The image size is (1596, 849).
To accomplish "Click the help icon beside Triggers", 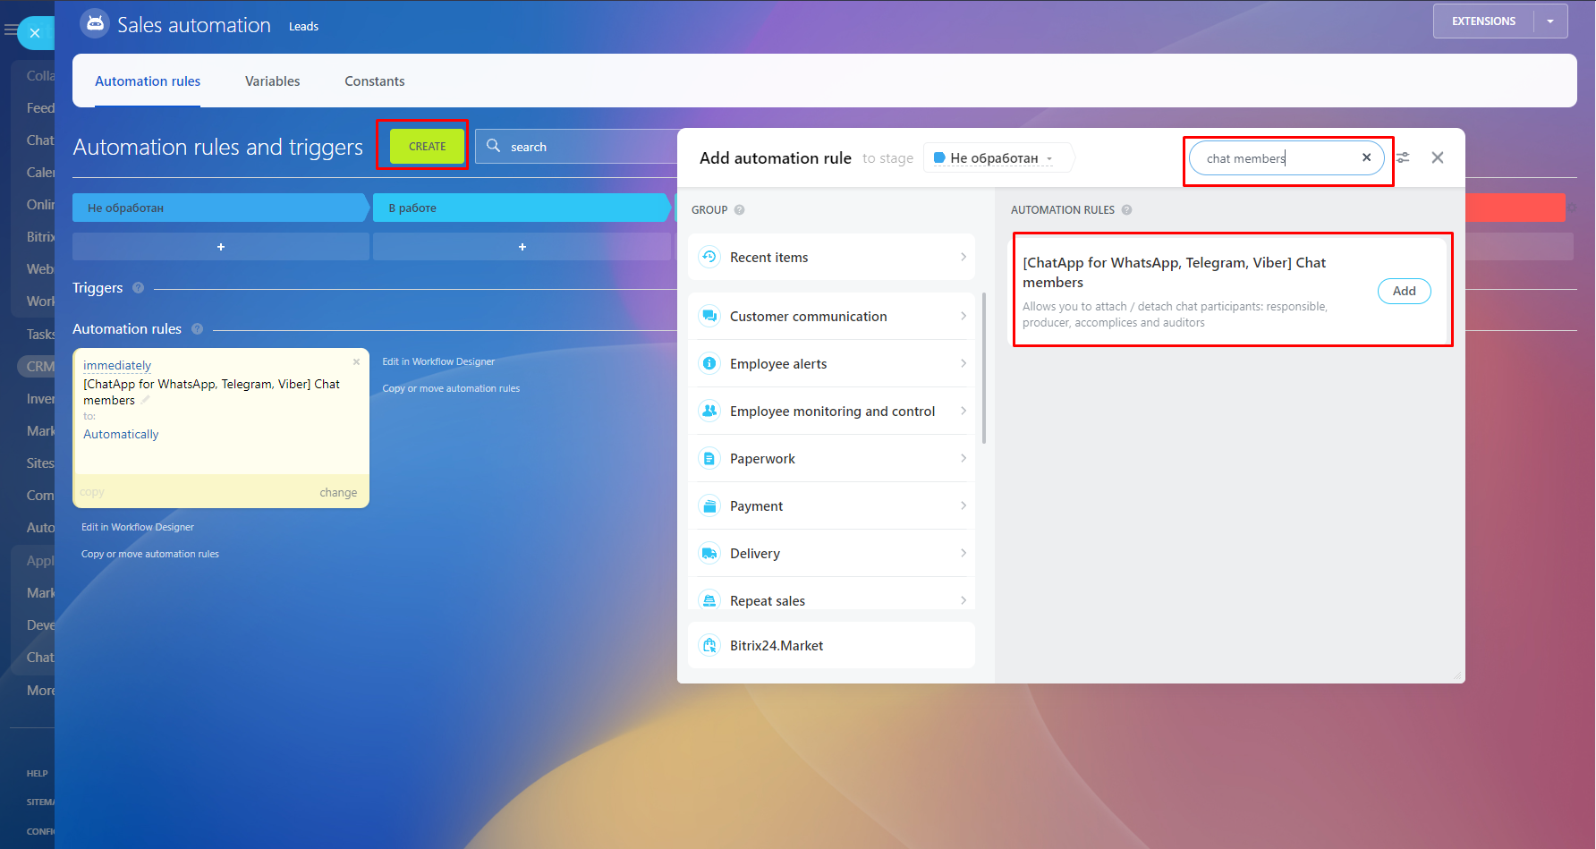I will pyautogui.click(x=138, y=288).
